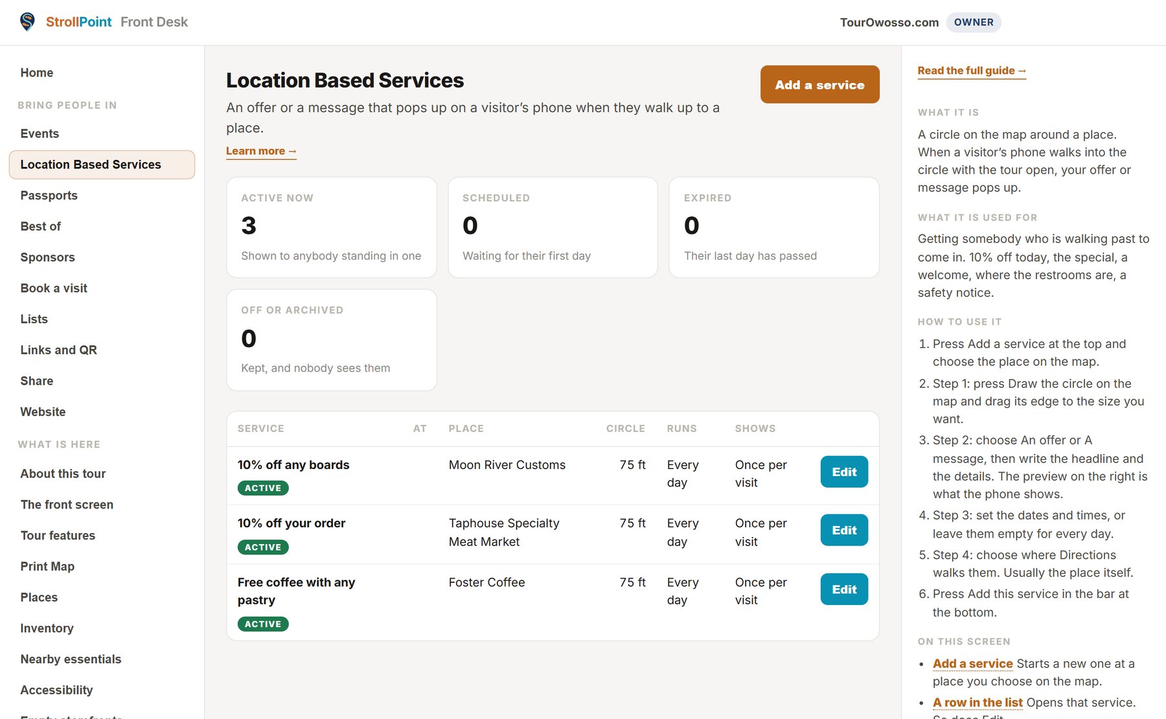Click the Moon River Customs place cell
The height and width of the screenshot is (719, 1166).
click(507, 465)
